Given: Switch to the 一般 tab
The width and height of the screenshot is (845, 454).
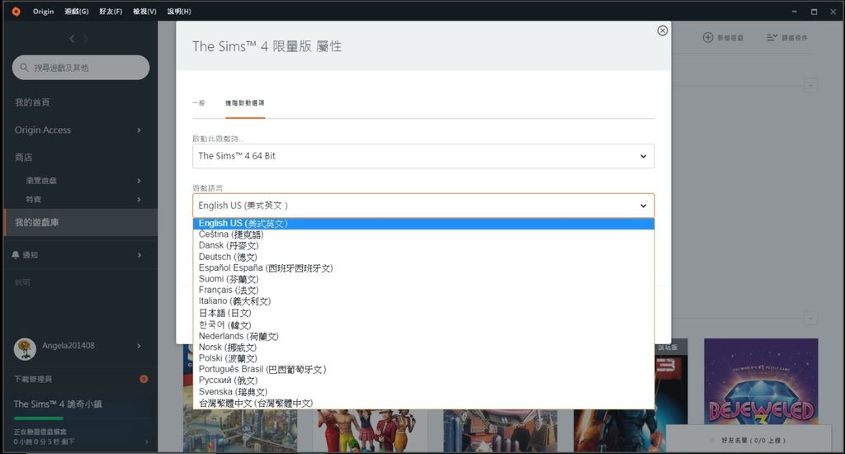Looking at the screenshot, I should coord(198,103).
